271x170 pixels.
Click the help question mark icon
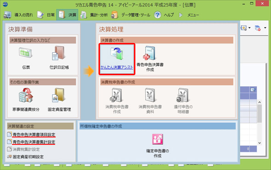[x=158, y=15]
